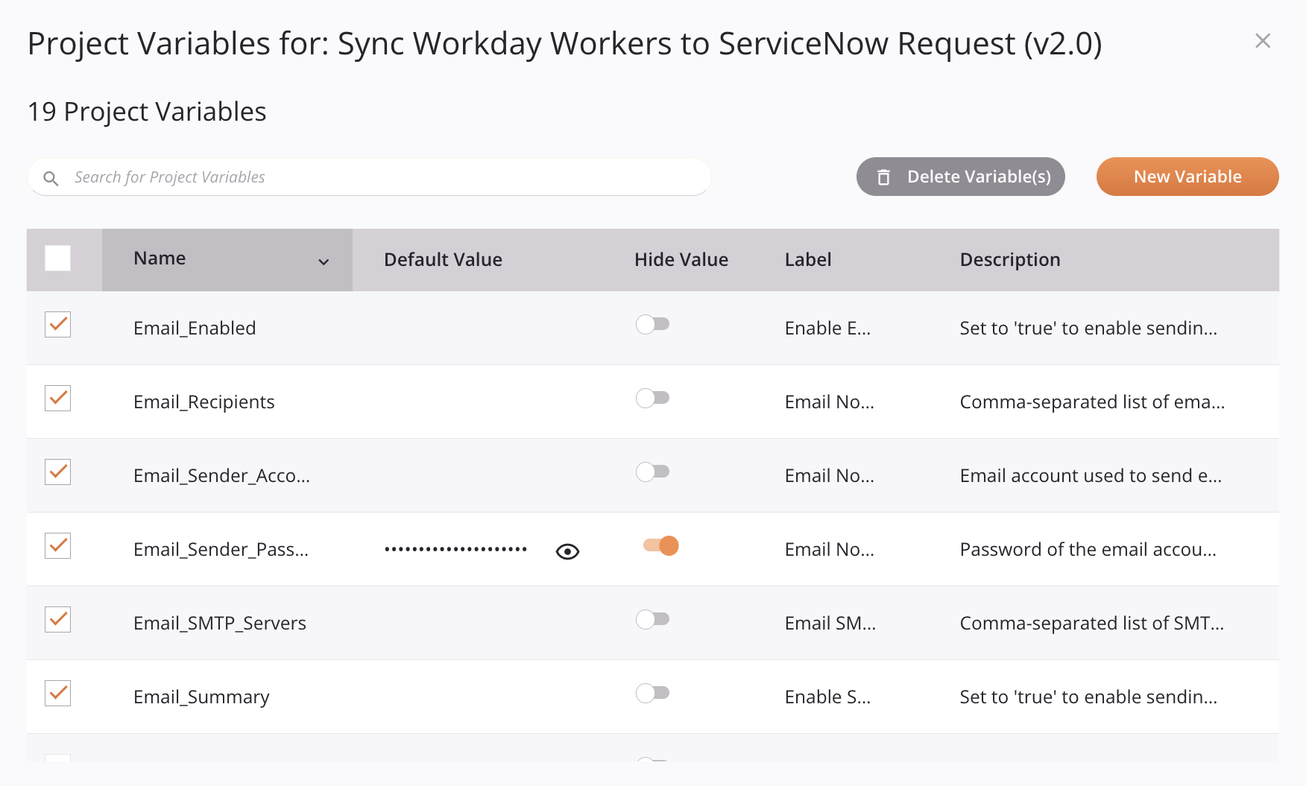
Task: Click the Email_Sender_Pass... label 'Email No...'
Action: tap(830, 549)
